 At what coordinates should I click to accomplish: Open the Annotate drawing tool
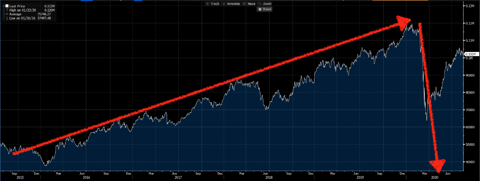point(231,4)
